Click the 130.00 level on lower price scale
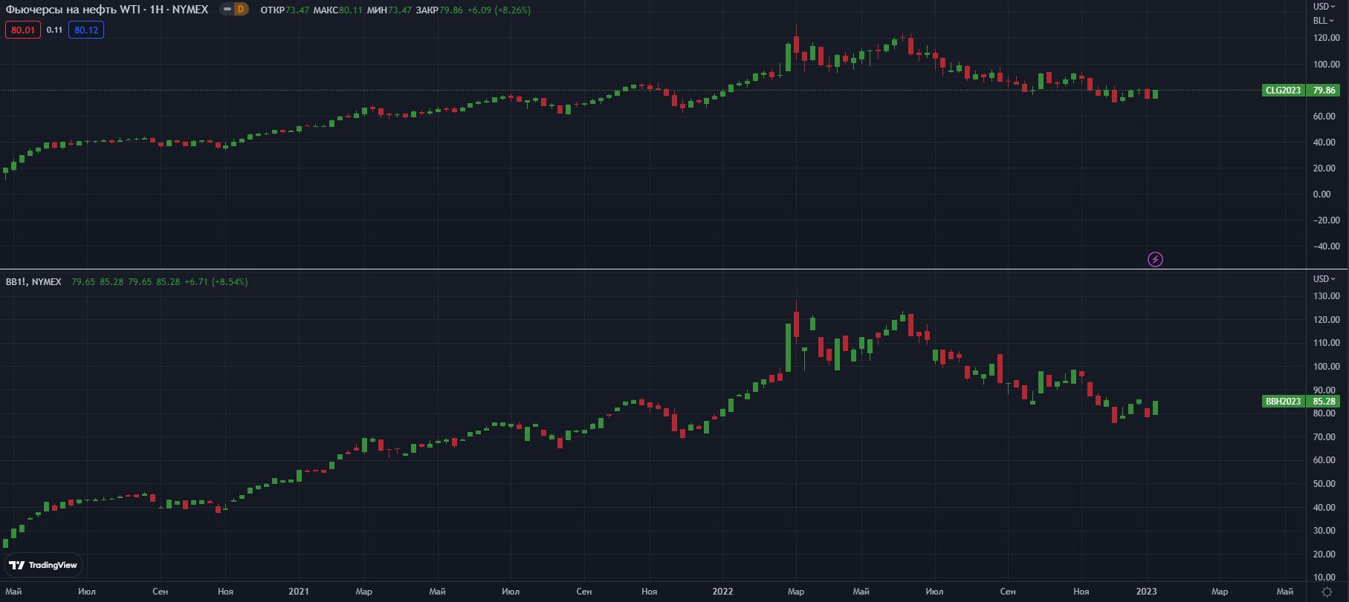Image resolution: width=1349 pixels, height=602 pixels. [x=1326, y=296]
